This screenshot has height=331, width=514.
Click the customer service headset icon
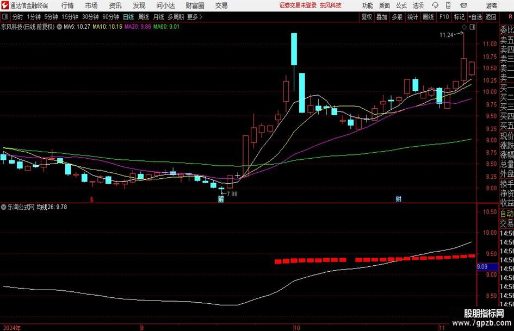tap(435, 5)
